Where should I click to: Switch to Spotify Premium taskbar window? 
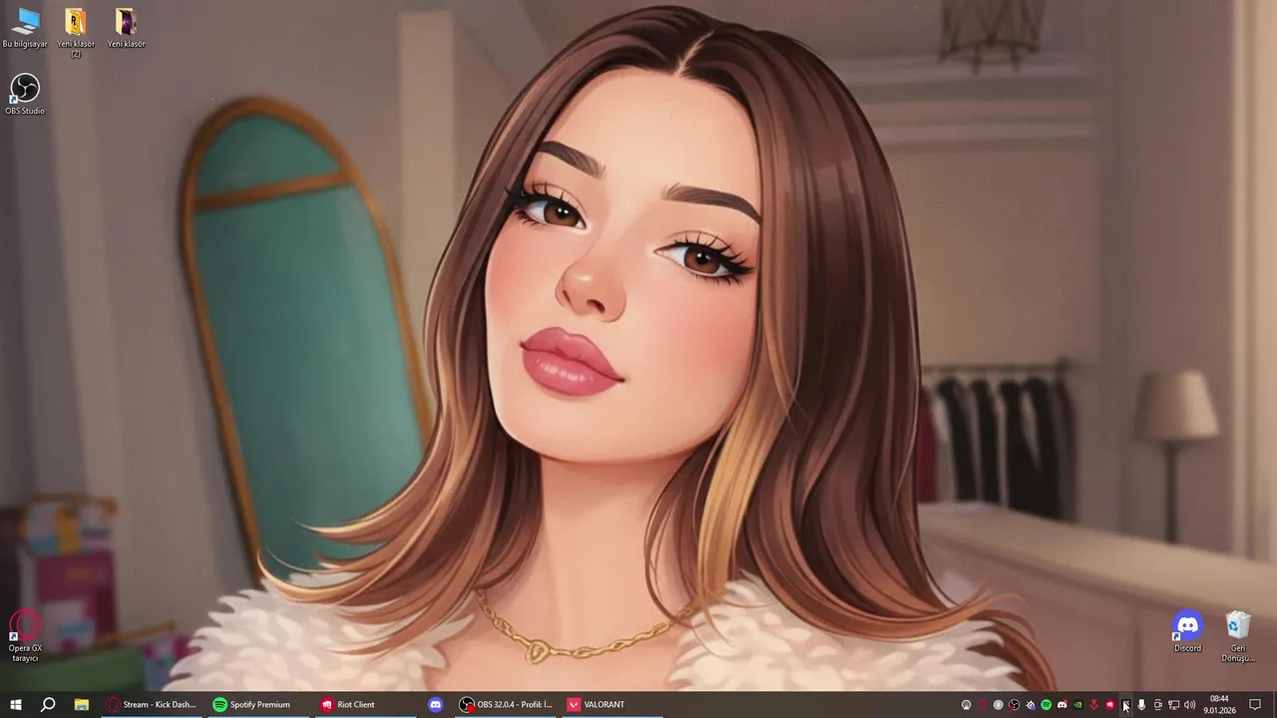coord(257,704)
